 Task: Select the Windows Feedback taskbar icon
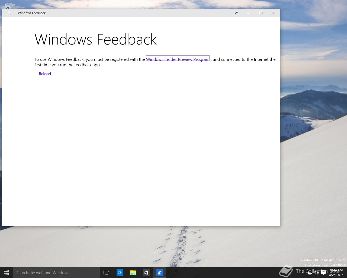coord(159,273)
